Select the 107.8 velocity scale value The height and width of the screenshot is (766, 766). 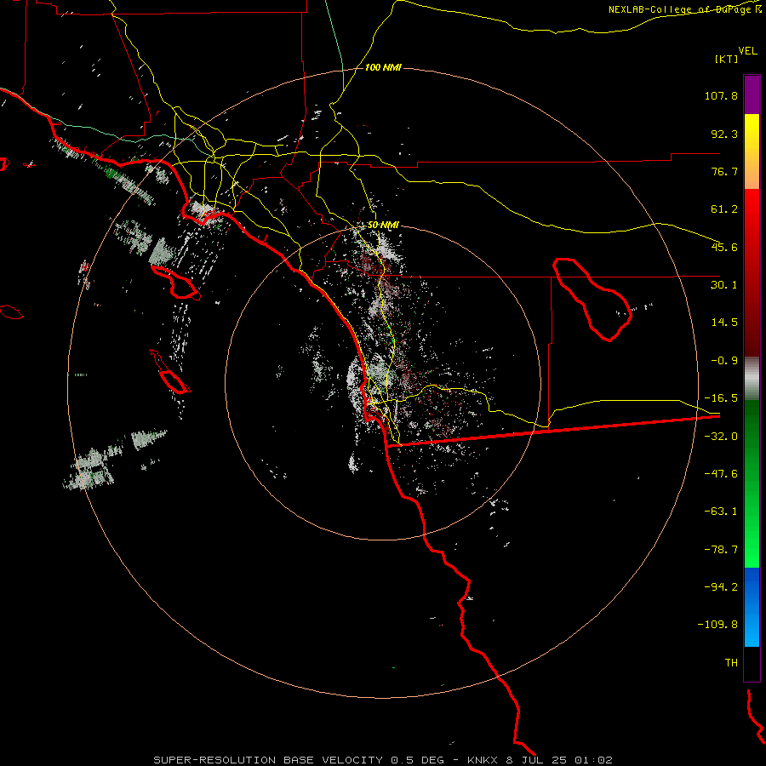pos(721,95)
